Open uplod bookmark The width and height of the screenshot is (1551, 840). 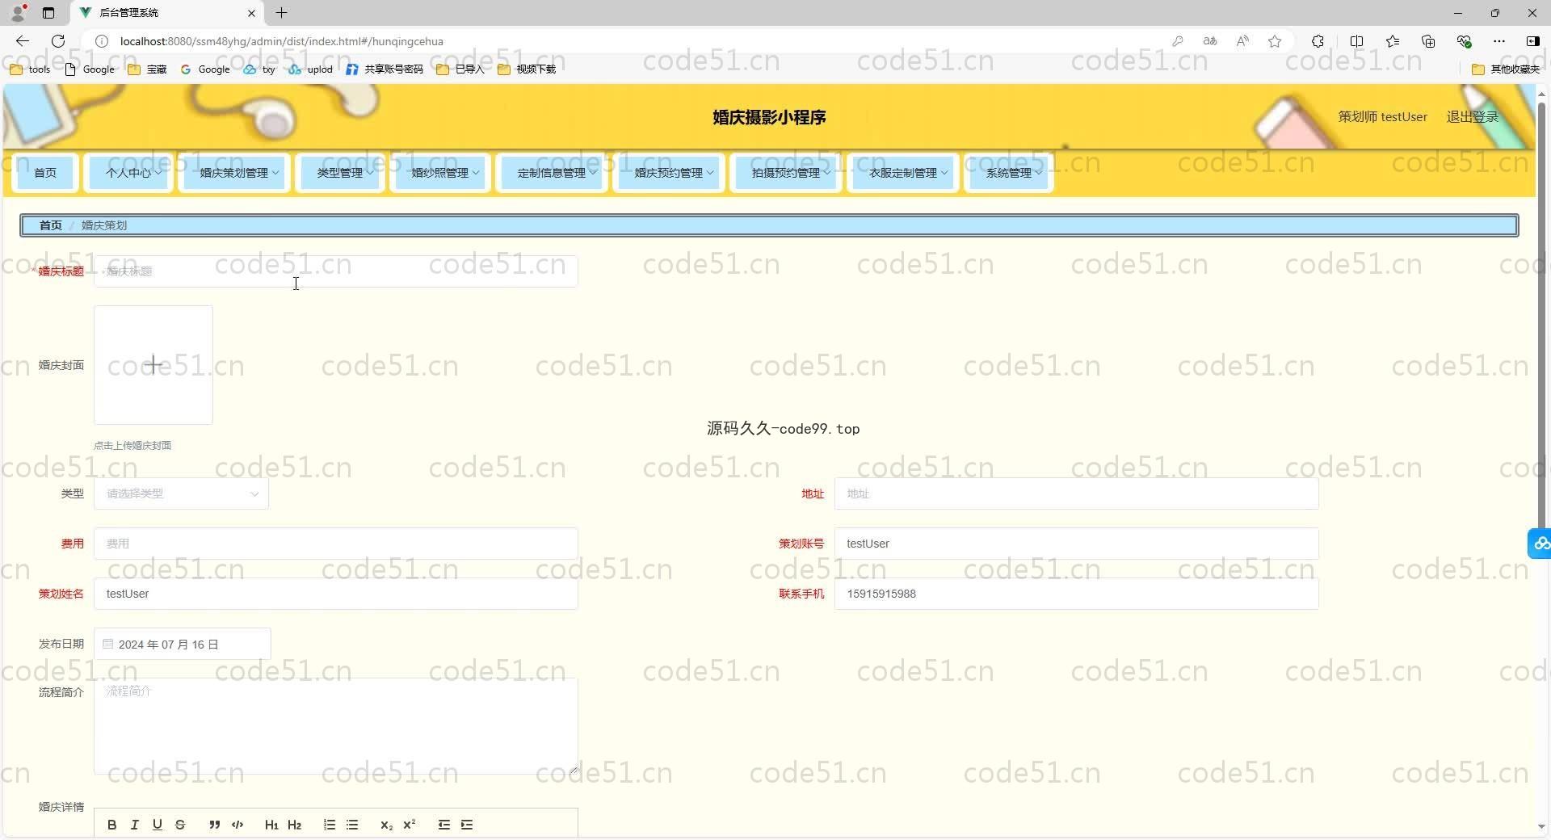pos(310,69)
